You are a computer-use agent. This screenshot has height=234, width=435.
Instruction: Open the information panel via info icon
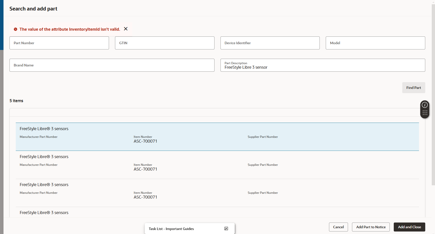coord(424,105)
